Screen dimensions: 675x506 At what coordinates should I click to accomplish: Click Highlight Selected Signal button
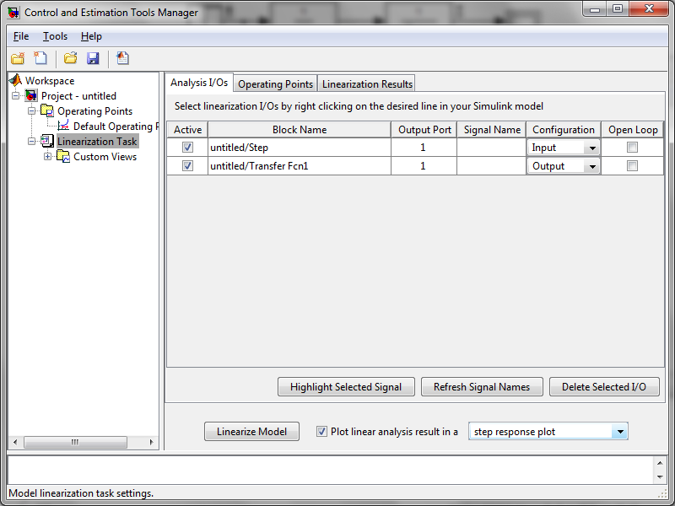click(346, 387)
